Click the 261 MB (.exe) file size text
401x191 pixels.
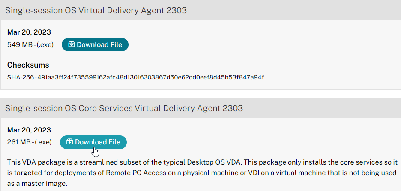(x=30, y=142)
